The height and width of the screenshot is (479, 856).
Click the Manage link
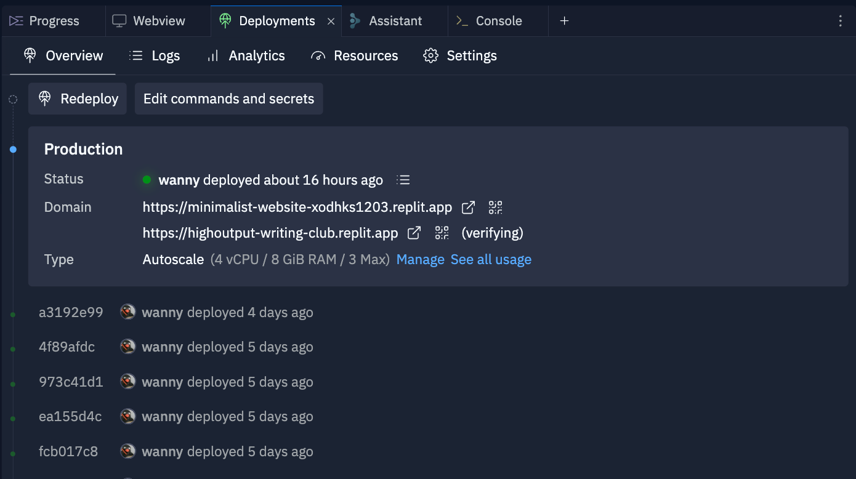coord(421,260)
